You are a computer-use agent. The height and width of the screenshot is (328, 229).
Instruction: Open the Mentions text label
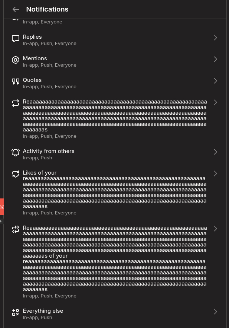pos(35,58)
